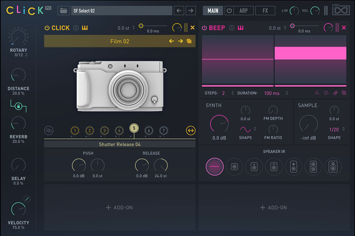Adjust the BEEP delay time slider
355x236 pixels.
[304, 26]
